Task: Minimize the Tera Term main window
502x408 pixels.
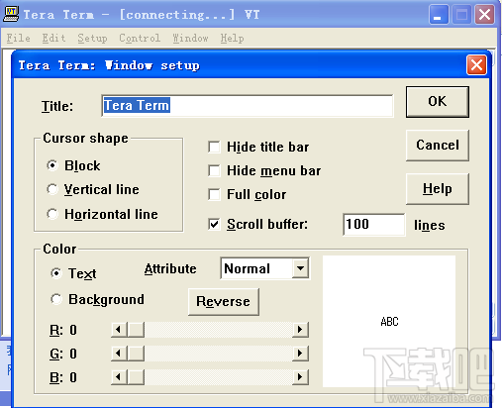Action: pos(439,15)
